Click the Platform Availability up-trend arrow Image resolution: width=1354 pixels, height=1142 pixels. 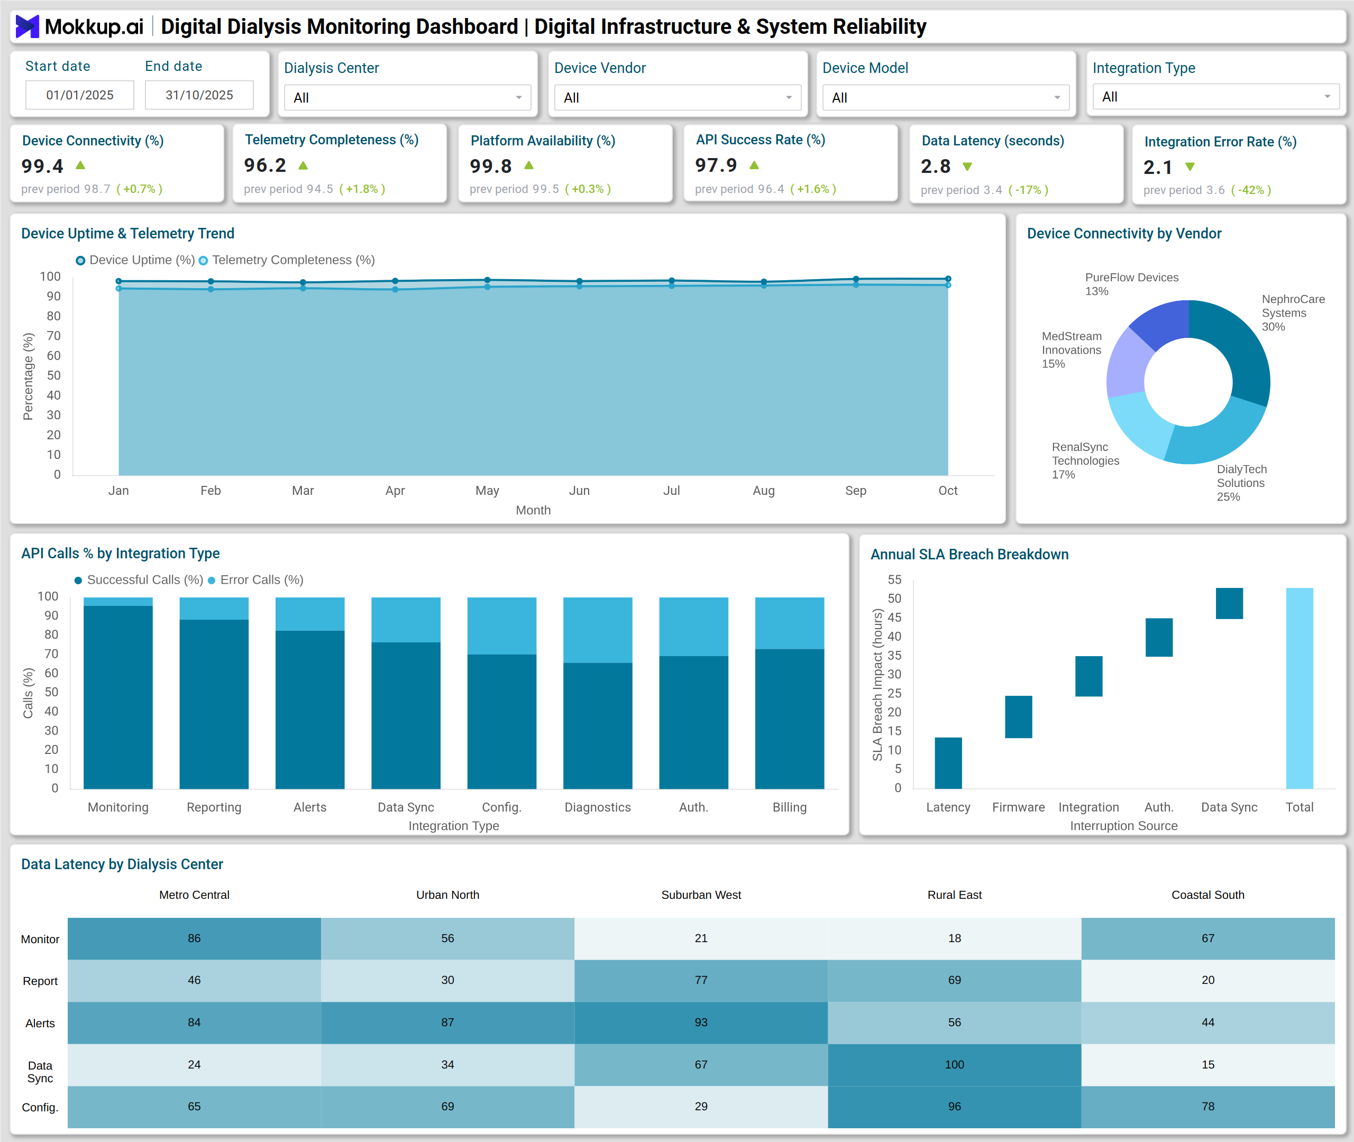[529, 165]
